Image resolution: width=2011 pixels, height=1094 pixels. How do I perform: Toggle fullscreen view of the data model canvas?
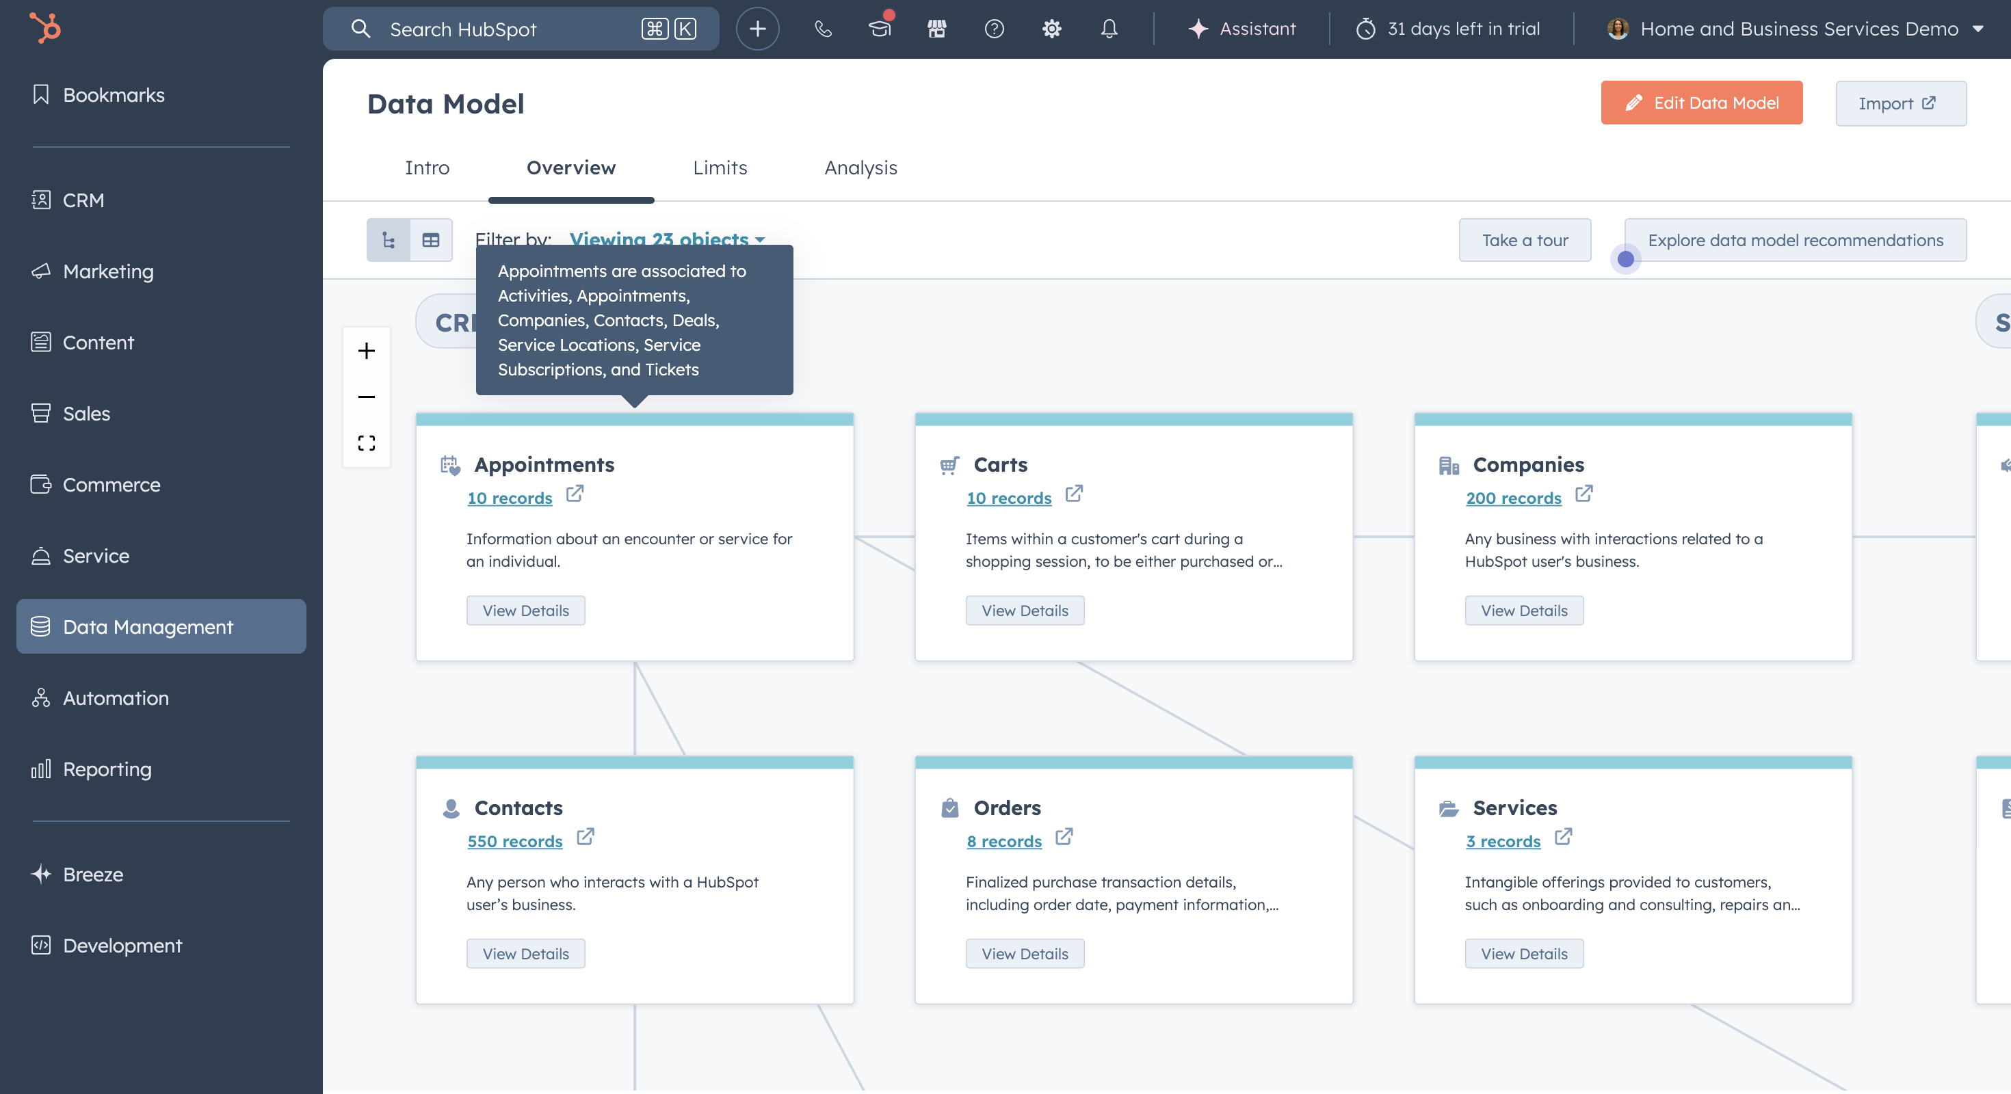[366, 442]
